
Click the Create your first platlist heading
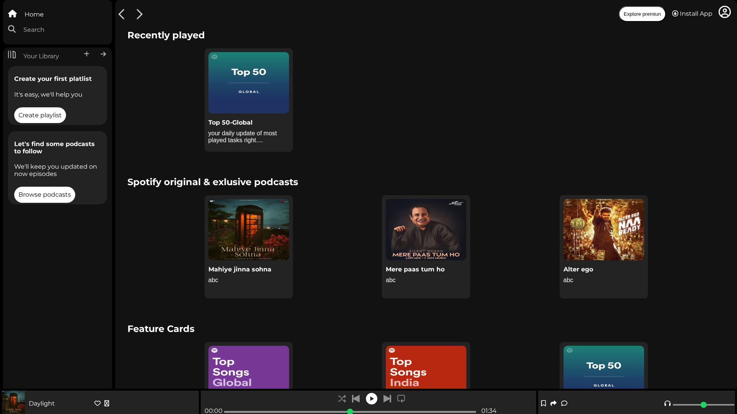pyautogui.click(x=53, y=79)
